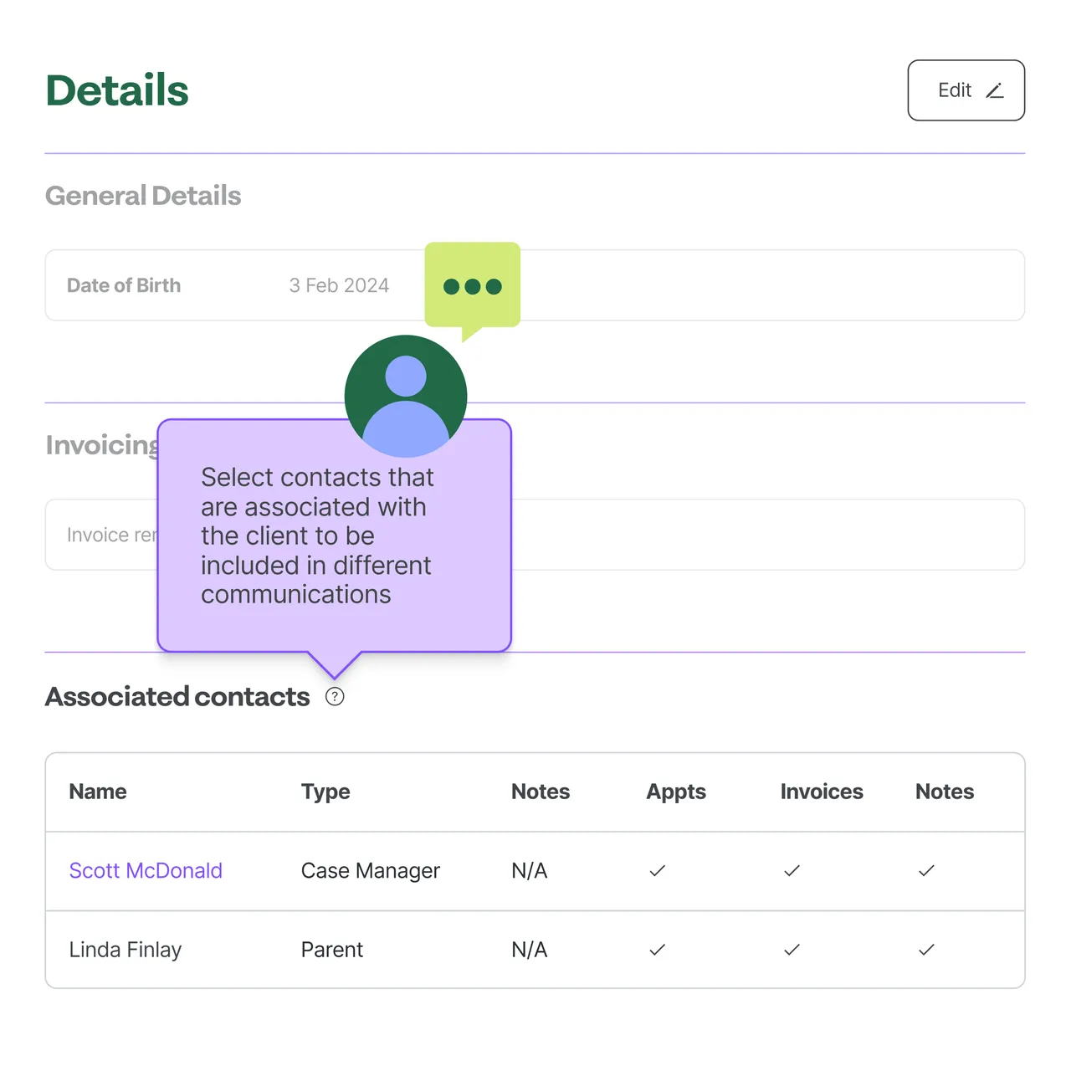Screen dimensions: 1071x1071
Task: Click the N/A note for Scott McDonald
Action: pos(529,870)
